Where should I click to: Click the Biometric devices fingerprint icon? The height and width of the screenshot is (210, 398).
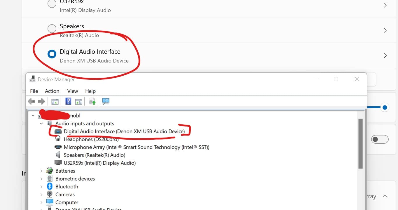(50, 178)
